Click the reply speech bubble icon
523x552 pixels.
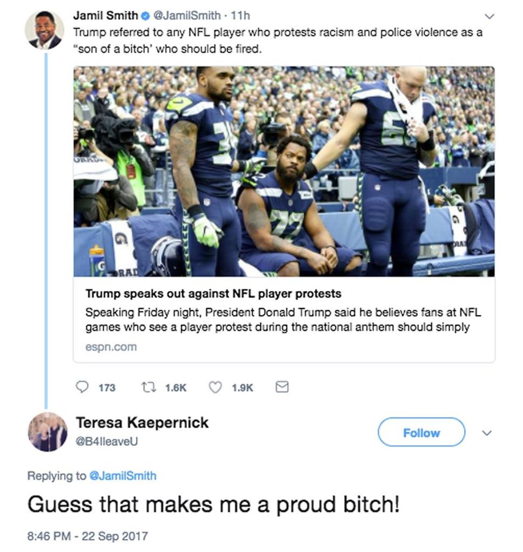[82, 387]
